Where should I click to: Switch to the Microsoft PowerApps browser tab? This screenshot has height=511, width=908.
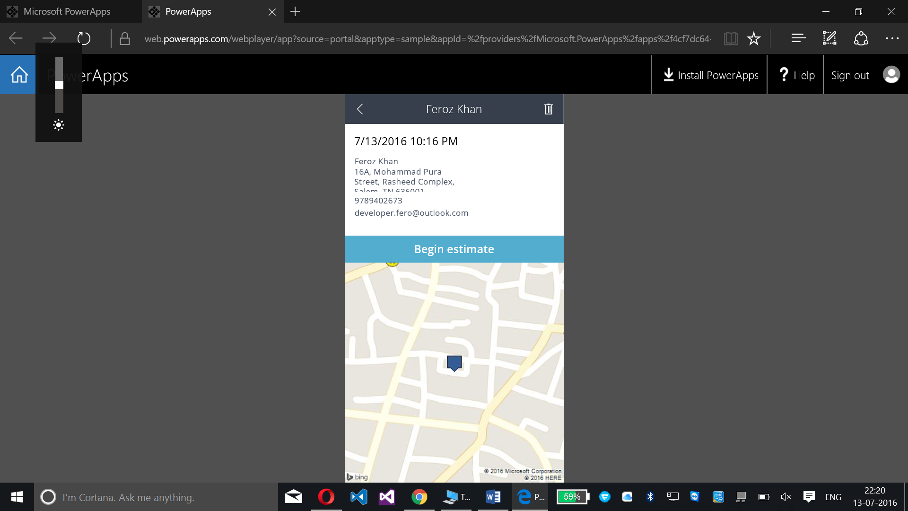[x=71, y=11]
